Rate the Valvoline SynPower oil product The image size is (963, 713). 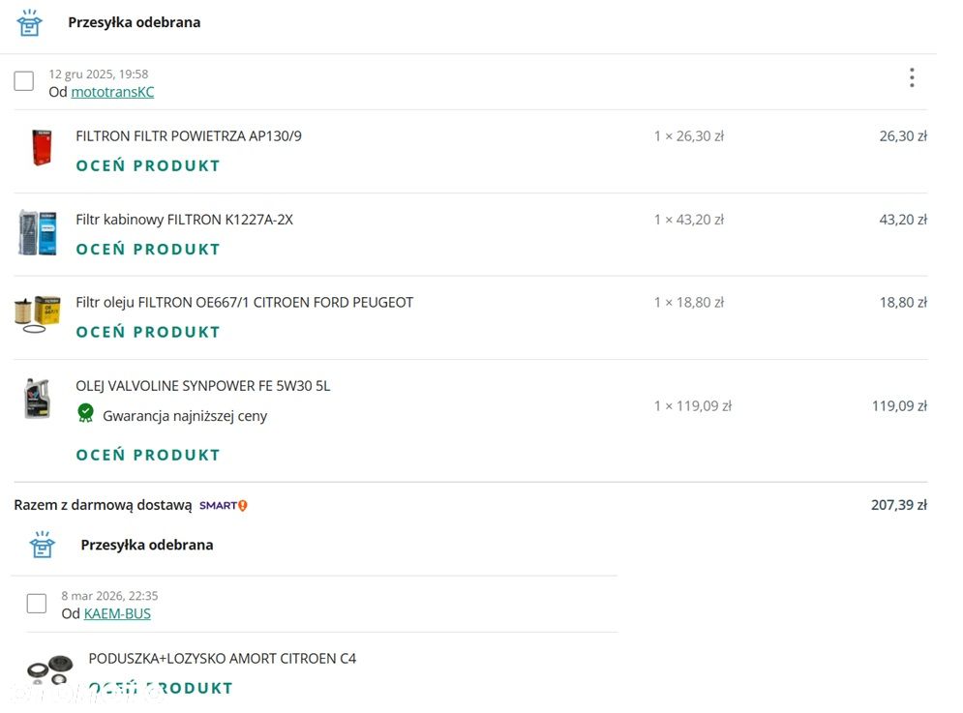148,455
